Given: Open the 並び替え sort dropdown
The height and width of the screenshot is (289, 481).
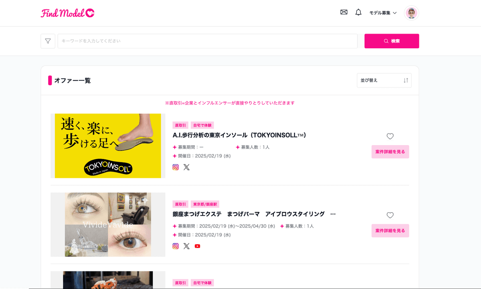Looking at the screenshot, I should click(384, 80).
